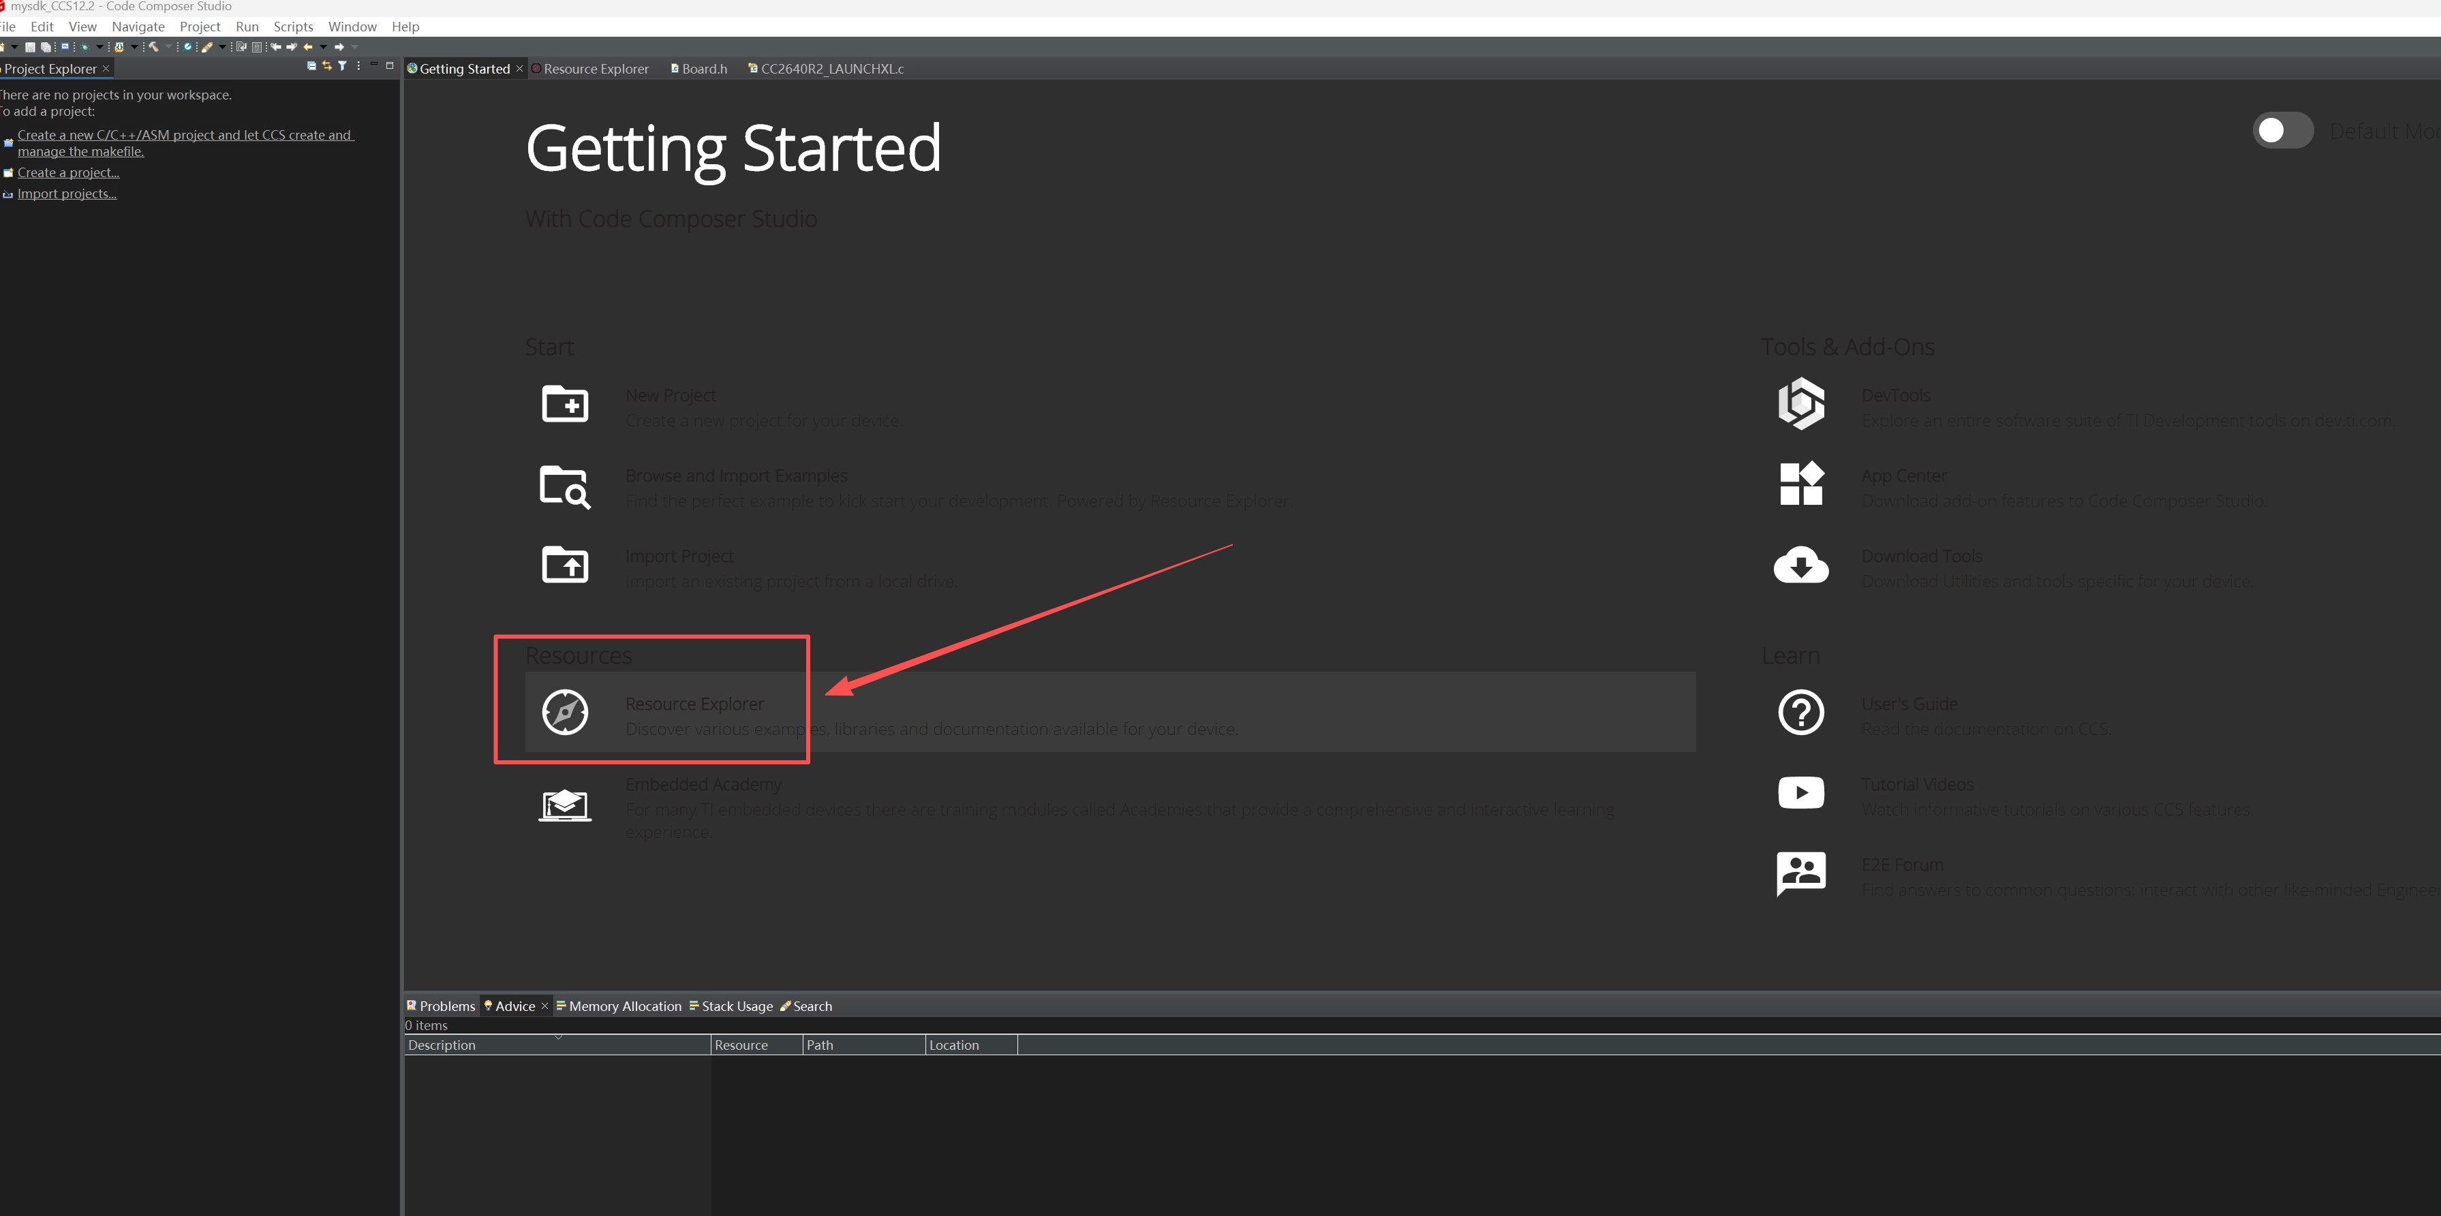Click the Download Tools cloud icon

[x=1800, y=565]
